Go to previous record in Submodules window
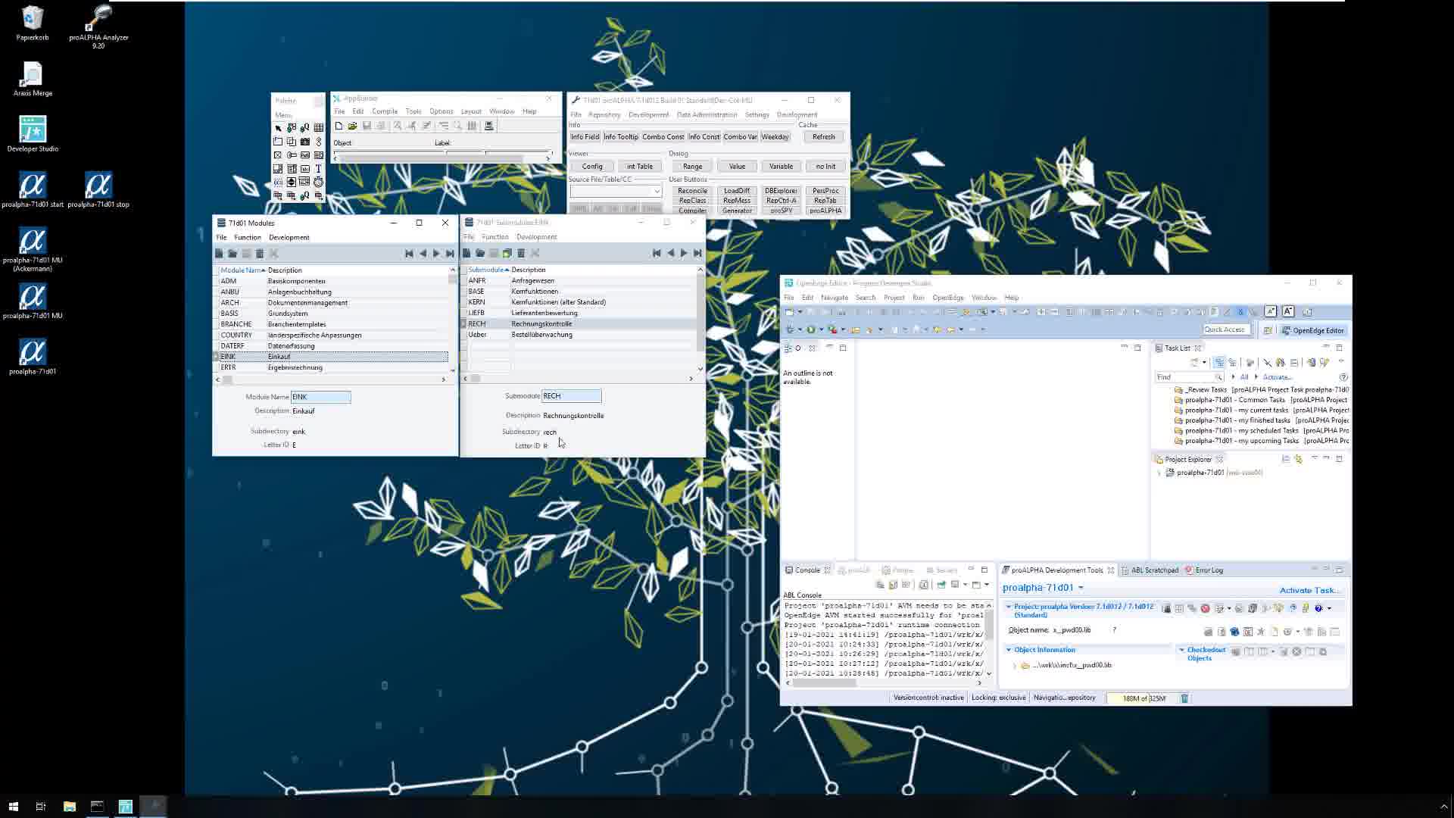Viewport: 1454px width, 818px height. (x=670, y=253)
